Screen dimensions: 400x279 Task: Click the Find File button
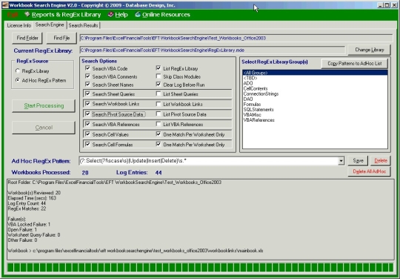tap(61, 38)
